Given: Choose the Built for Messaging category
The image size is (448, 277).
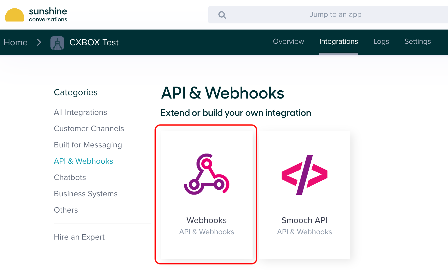Looking at the screenshot, I should tap(88, 145).
